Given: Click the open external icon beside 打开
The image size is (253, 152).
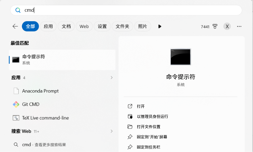Looking at the screenshot, I should tap(130, 106).
